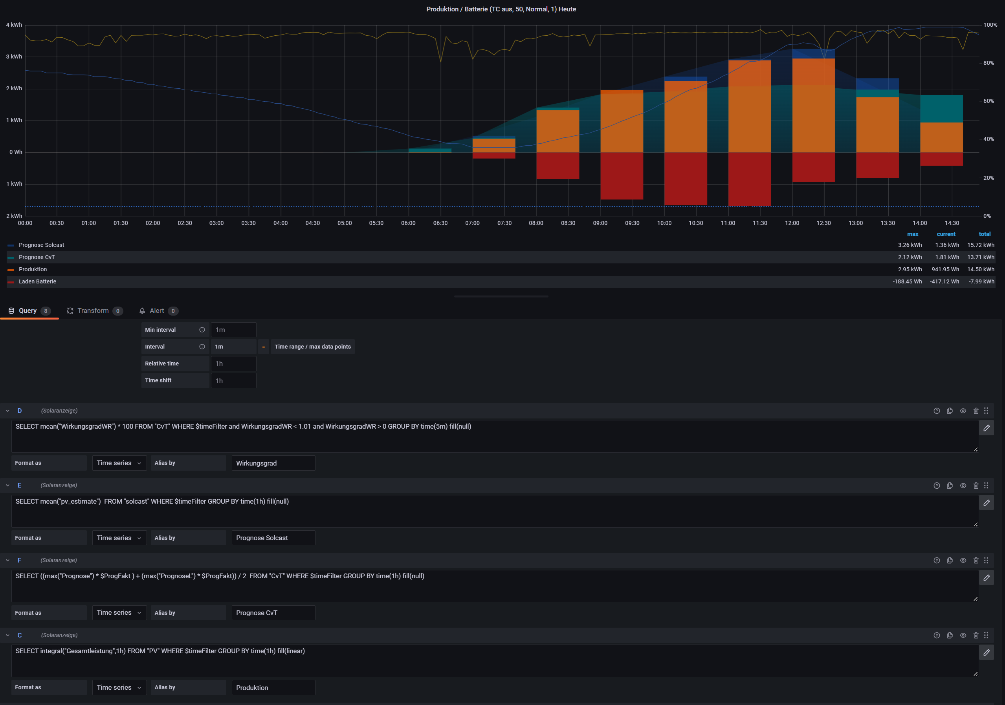Click the Laden Batterie legend color swatch
1005x705 pixels.
[x=11, y=282]
